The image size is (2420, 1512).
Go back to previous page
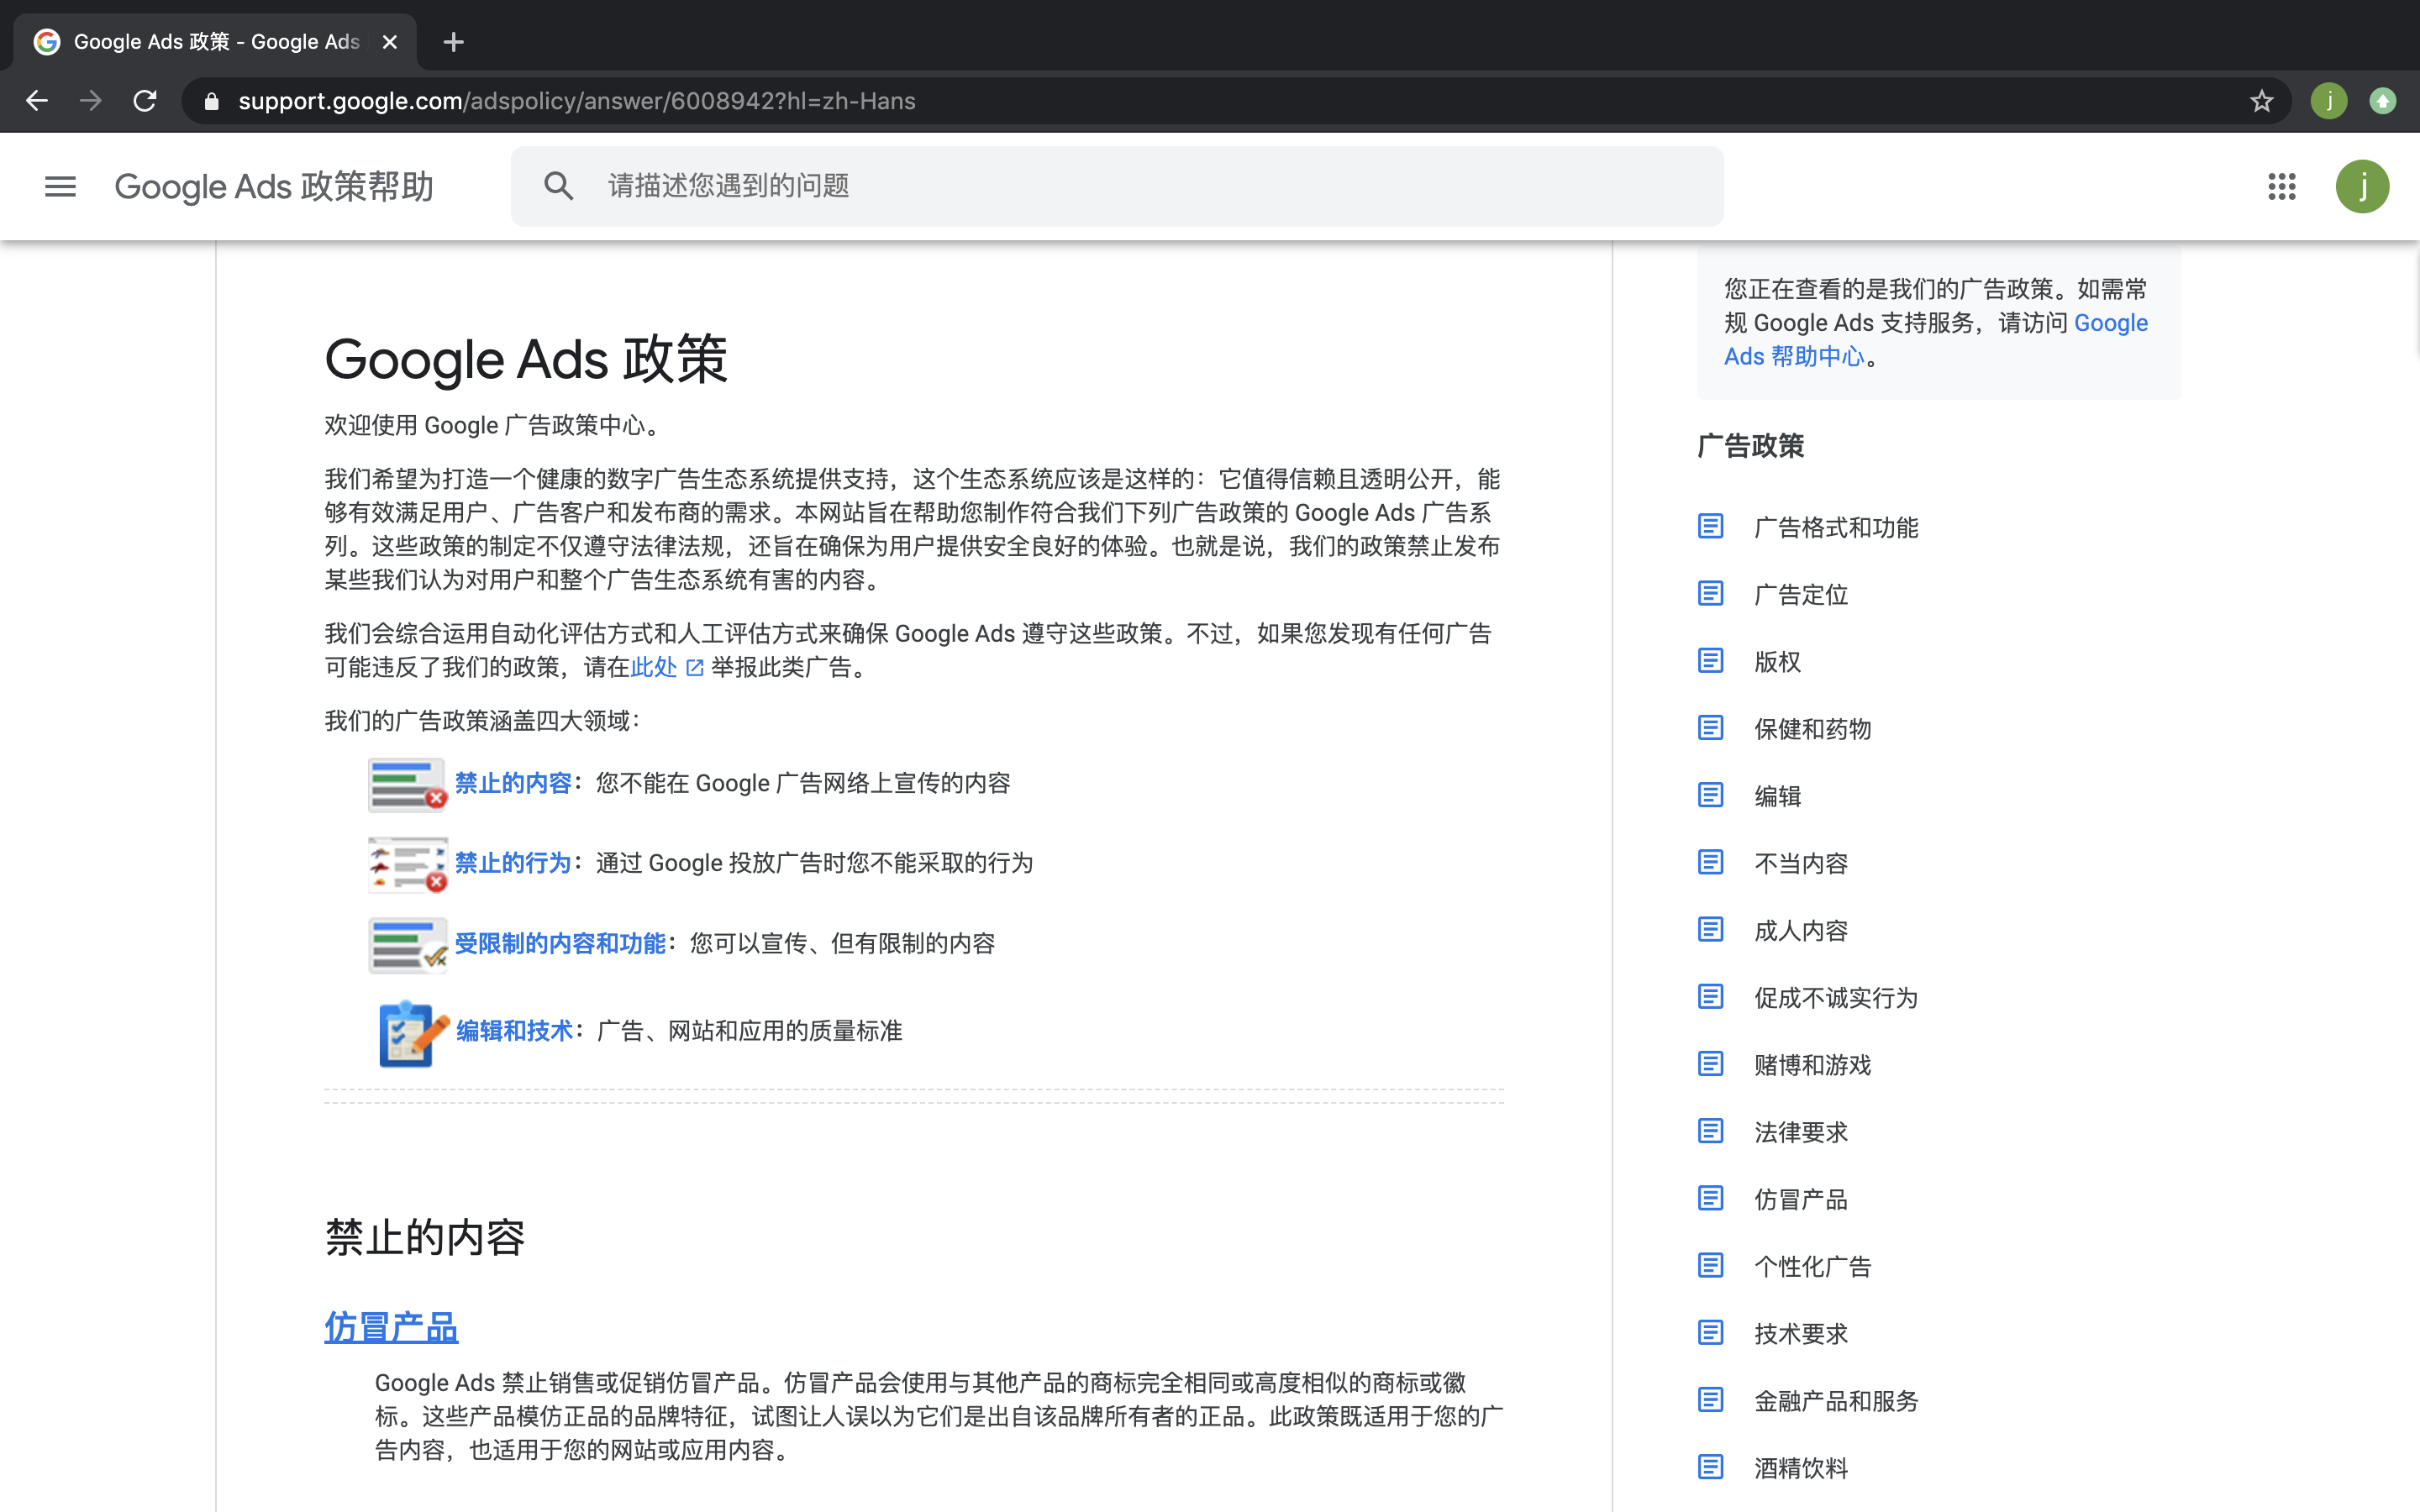click(37, 101)
